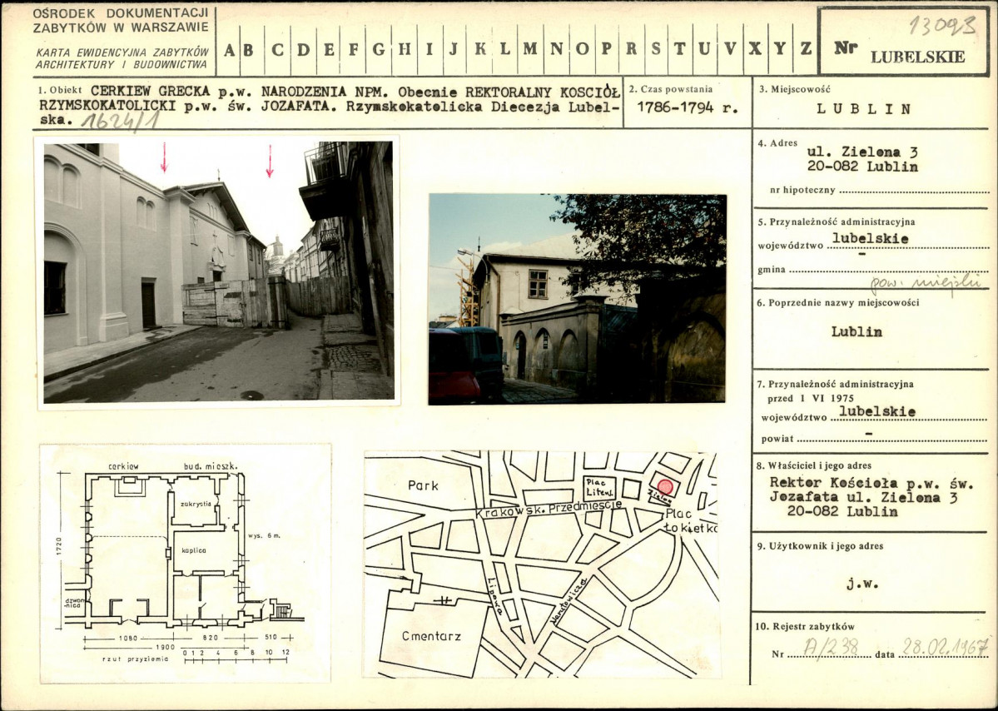Image resolution: width=998 pixels, height=711 pixels.
Task: Click the right red arrow above church photo
Action: (270, 161)
